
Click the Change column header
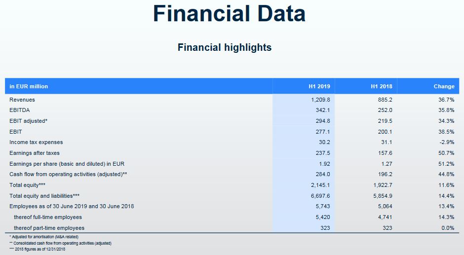[444, 86]
